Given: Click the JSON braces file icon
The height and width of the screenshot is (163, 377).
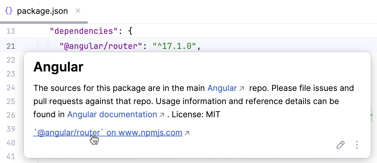Looking at the screenshot, I should click(x=9, y=11).
